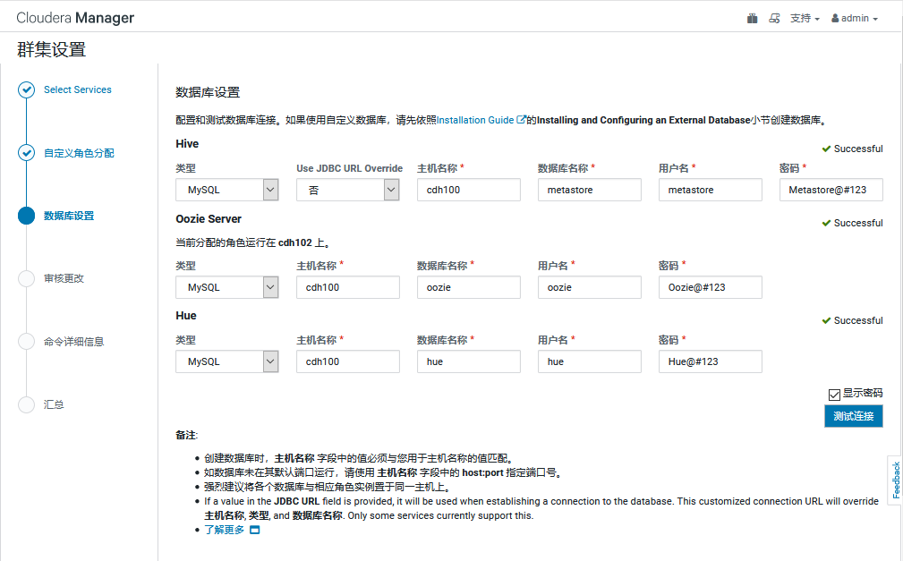This screenshot has height=561, width=903.
Task: Select the active 数据库设置 step circle
Action: point(26,216)
